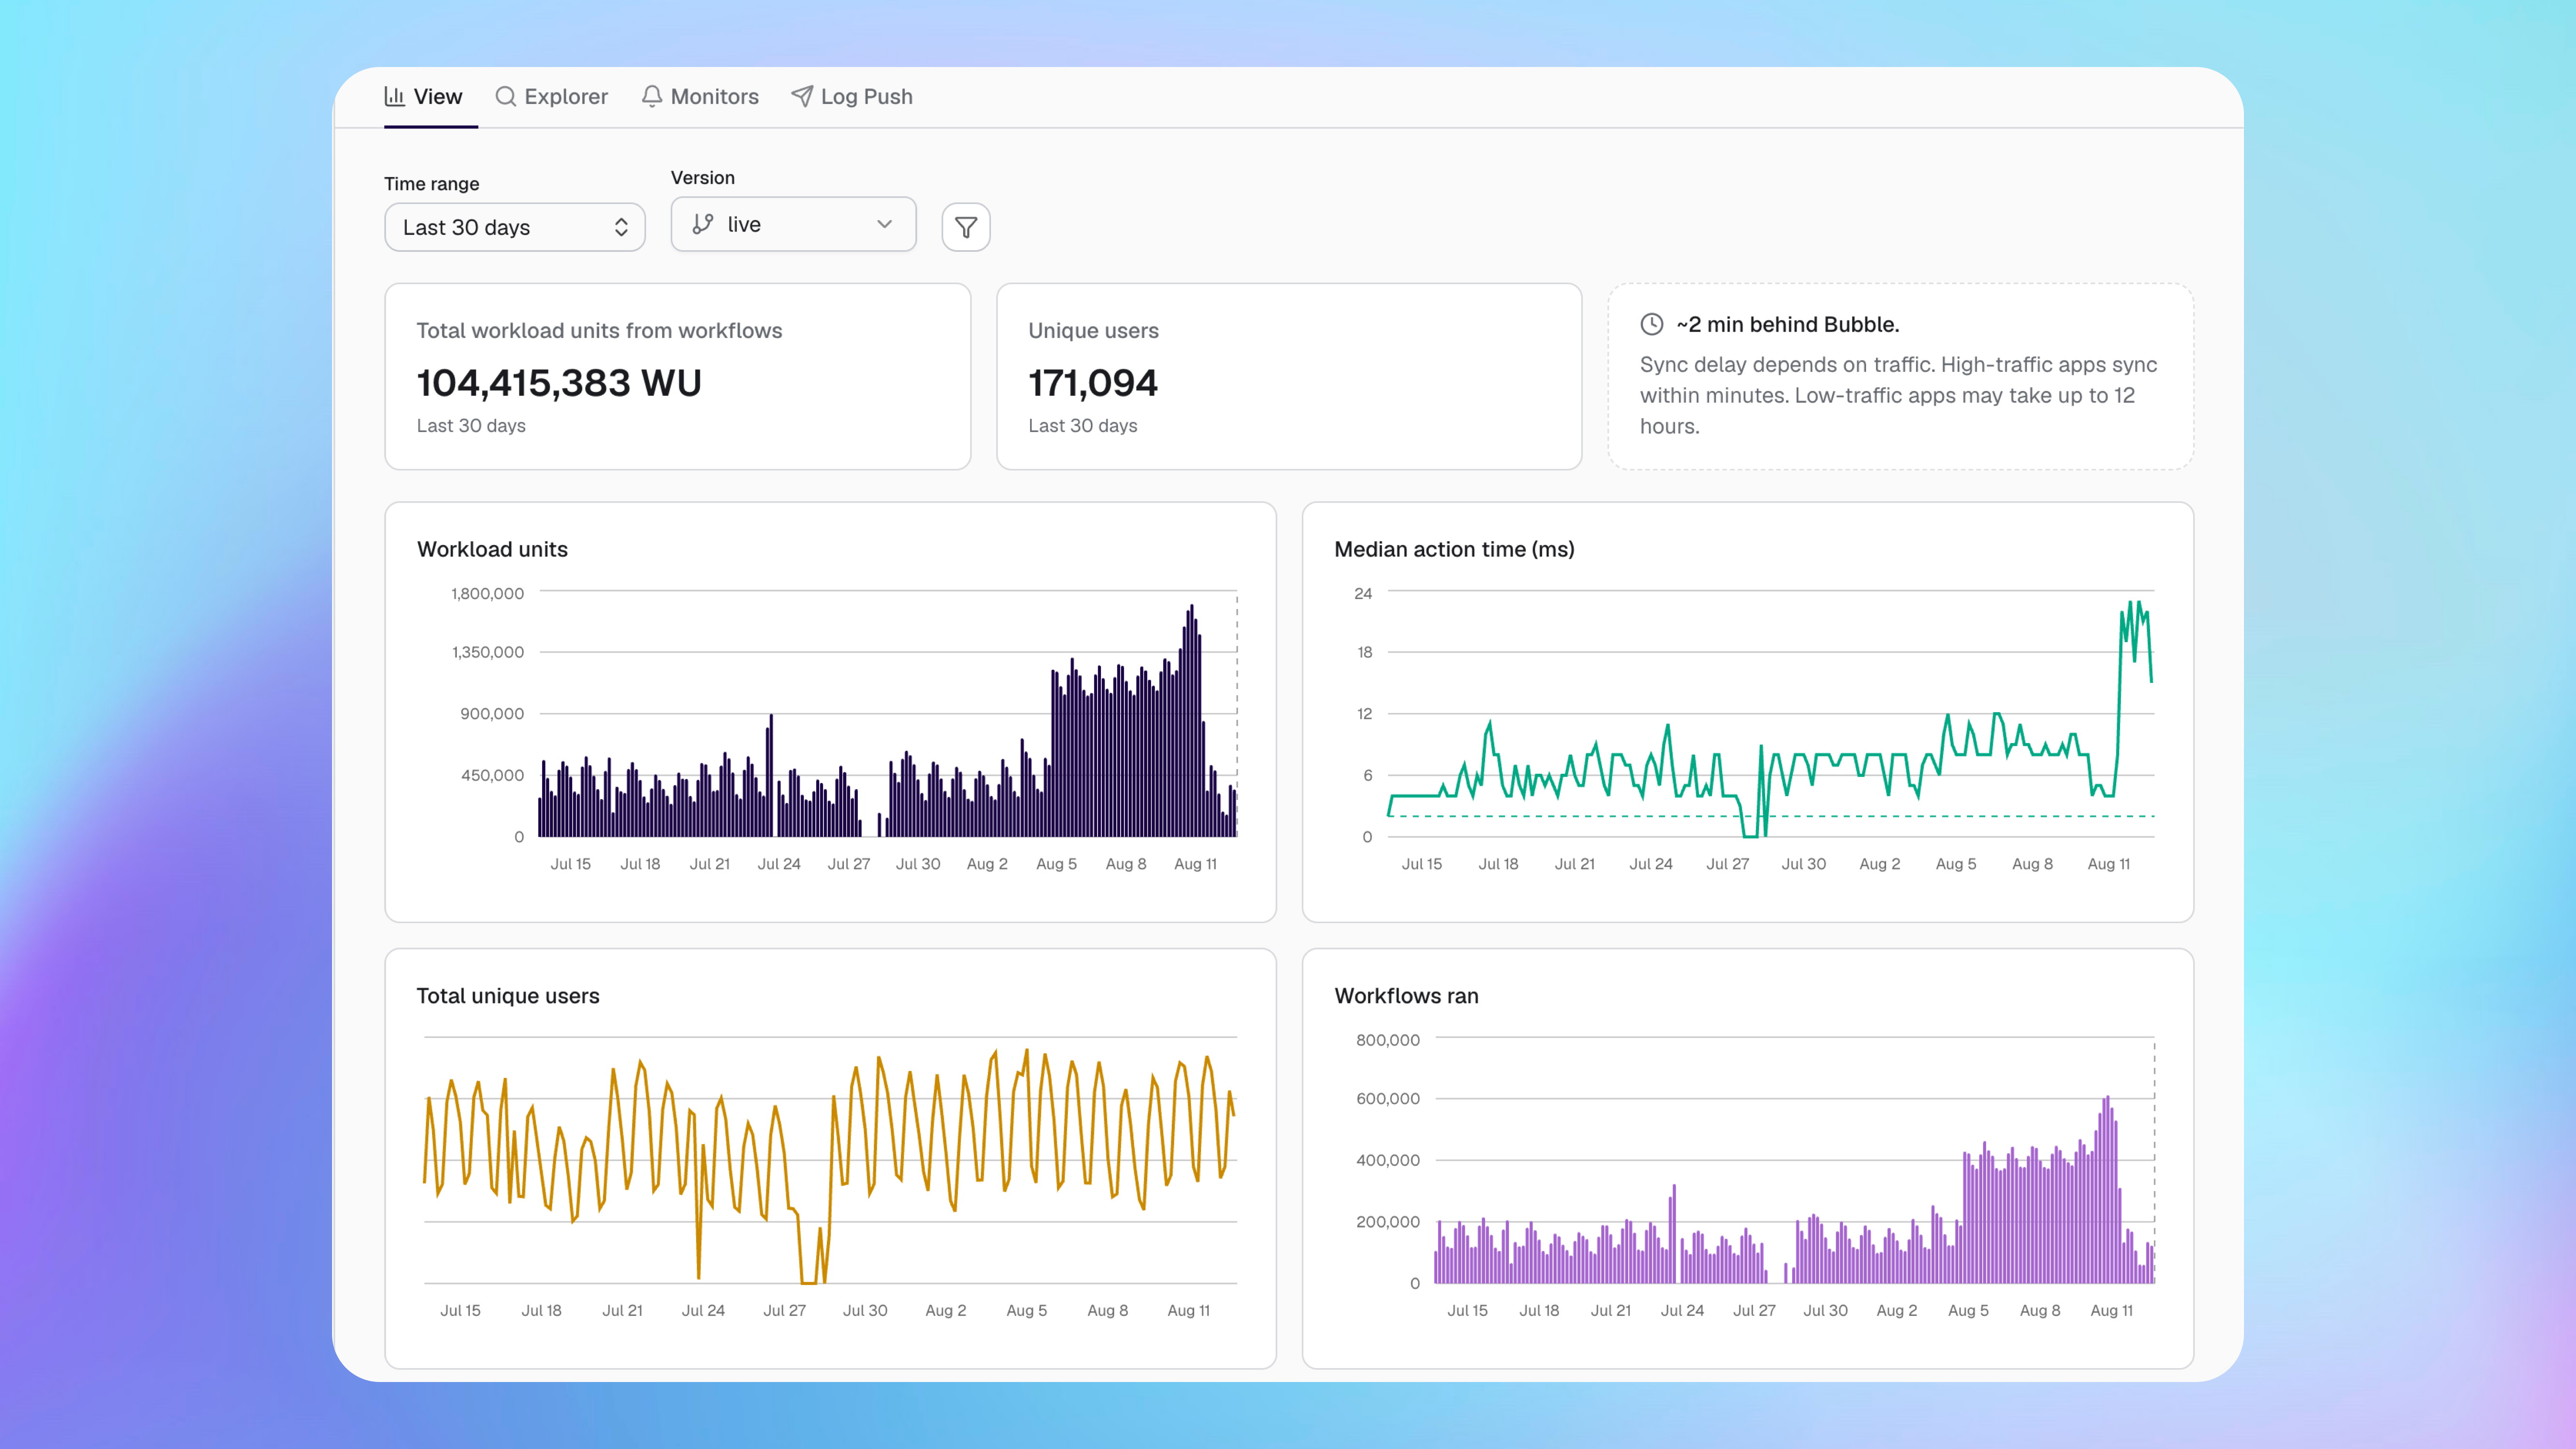Click the 1,800,000 axis label in Workload units

tap(487, 593)
